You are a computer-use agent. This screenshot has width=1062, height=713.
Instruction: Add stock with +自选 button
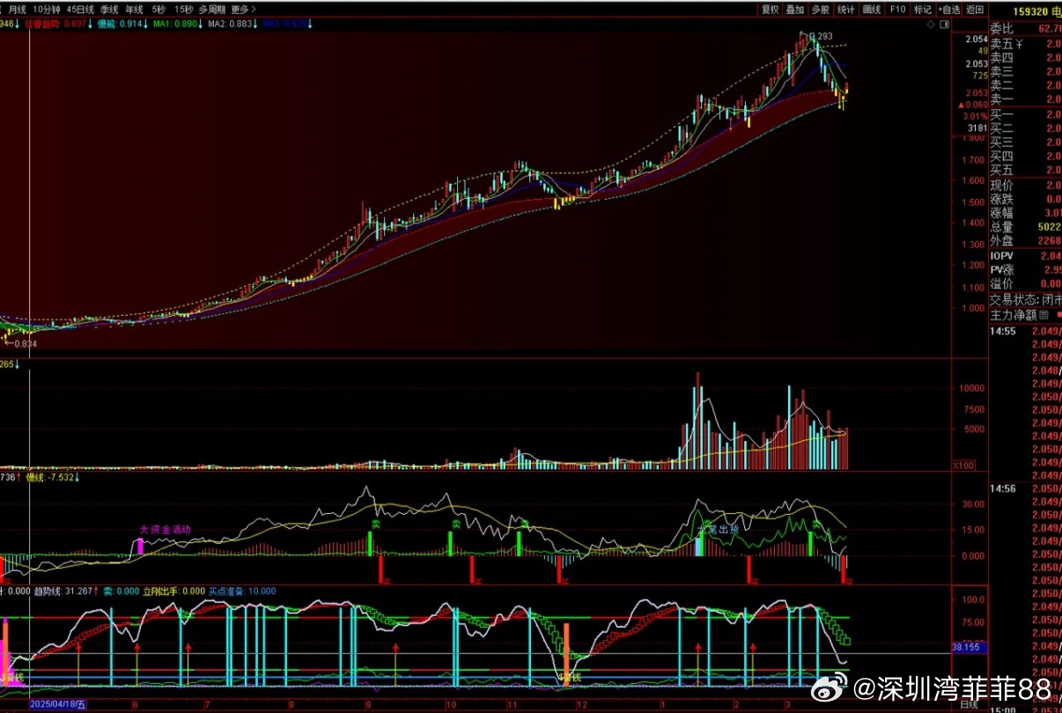949,9
